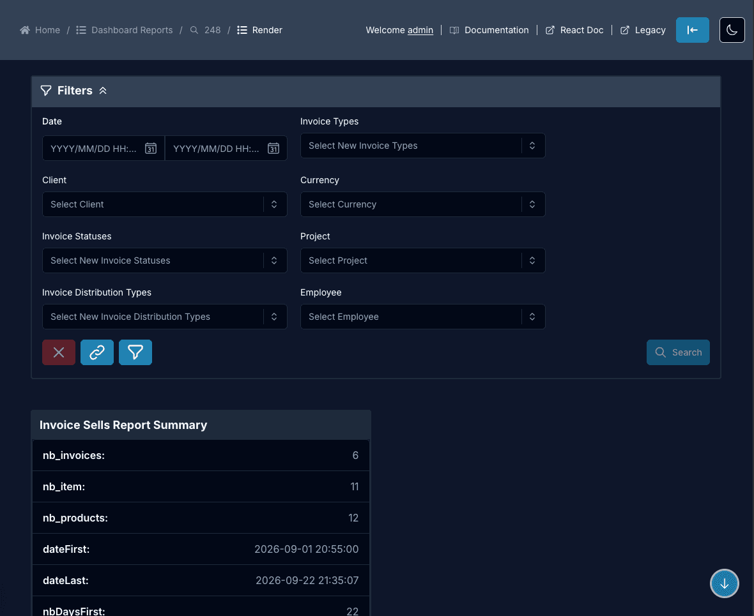Copy filter link with the chain button

[x=97, y=352]
